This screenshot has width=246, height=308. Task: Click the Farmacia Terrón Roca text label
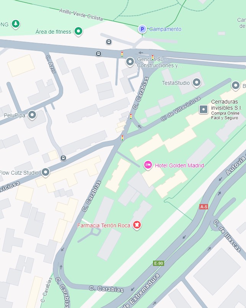(104, 225)
